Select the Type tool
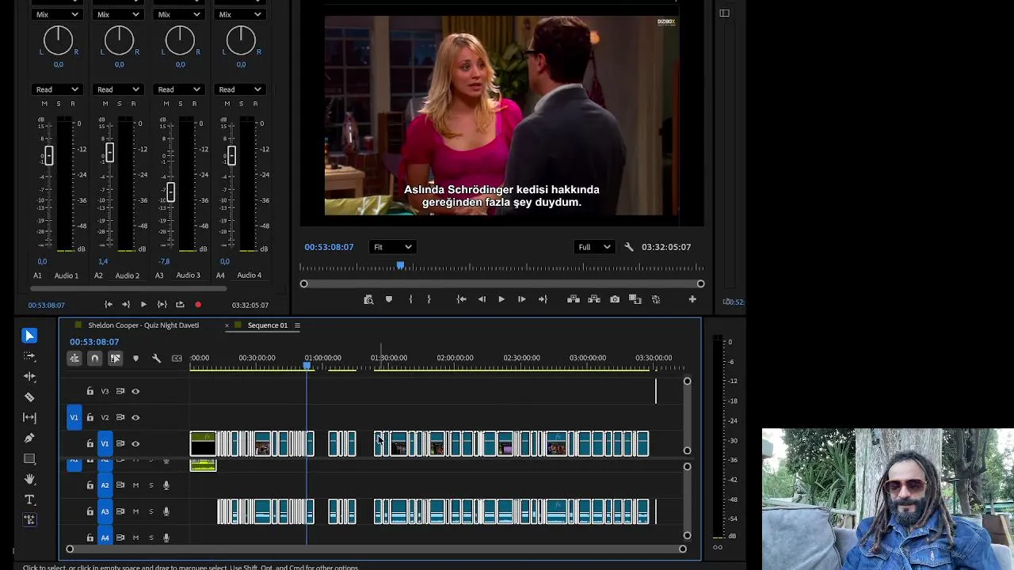1014x570 pixels. 29,500
